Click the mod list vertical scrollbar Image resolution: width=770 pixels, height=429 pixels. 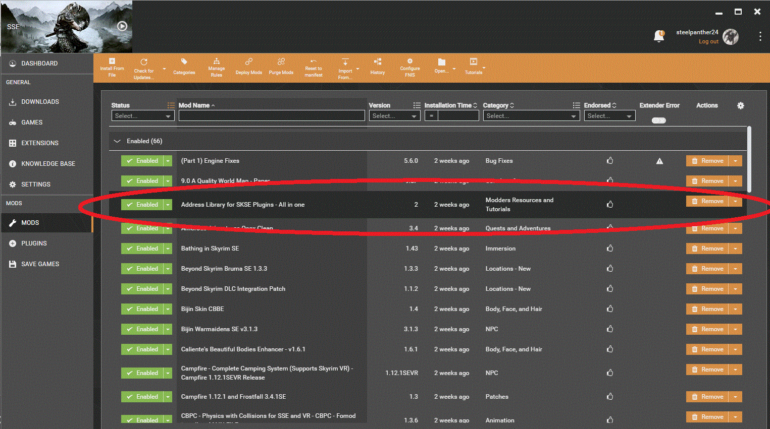click(749, 159)
